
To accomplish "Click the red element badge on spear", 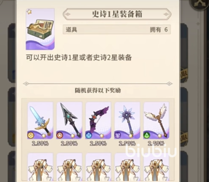I will pos(60,135).
